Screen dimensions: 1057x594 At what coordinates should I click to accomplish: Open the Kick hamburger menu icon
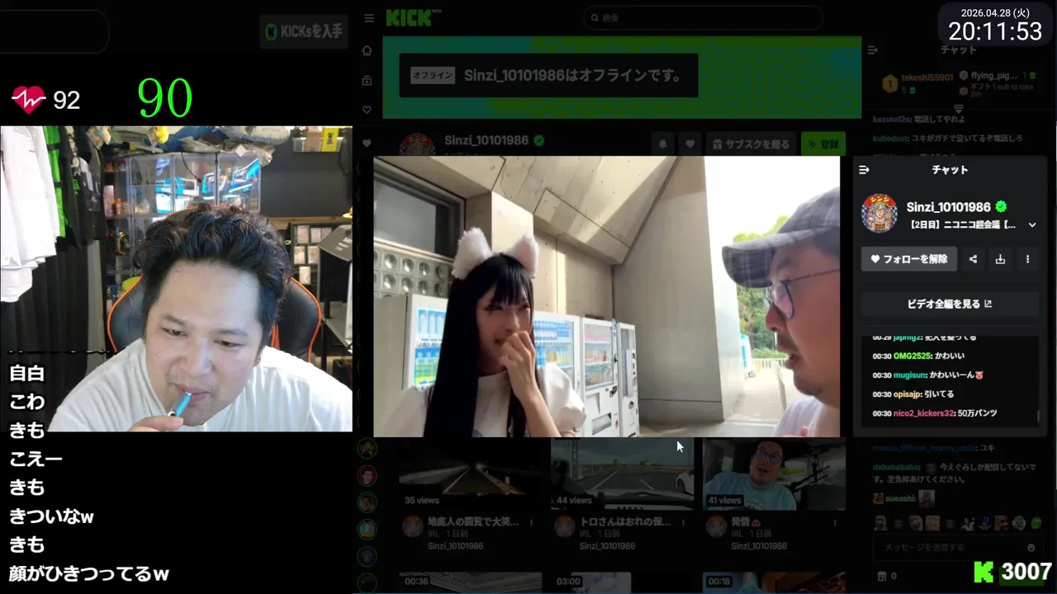tap(369, 18)
